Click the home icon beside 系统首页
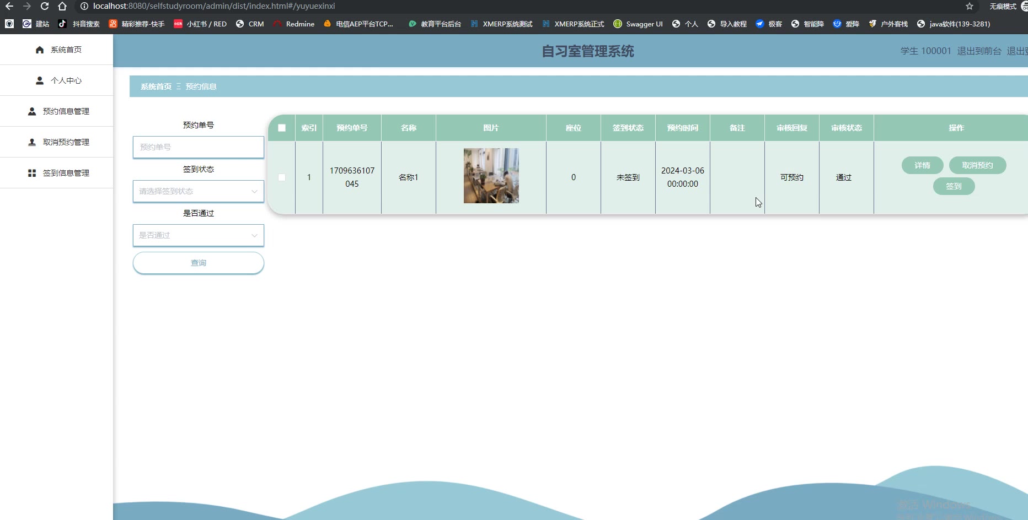This screenshot has height=520, width=1028. click(40, 50)
